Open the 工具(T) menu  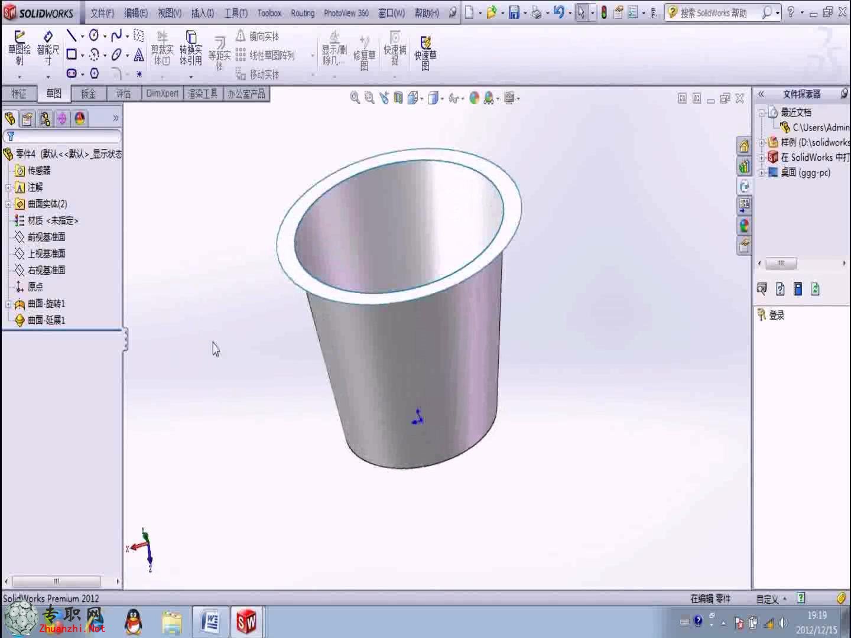[x=236, y=12]
